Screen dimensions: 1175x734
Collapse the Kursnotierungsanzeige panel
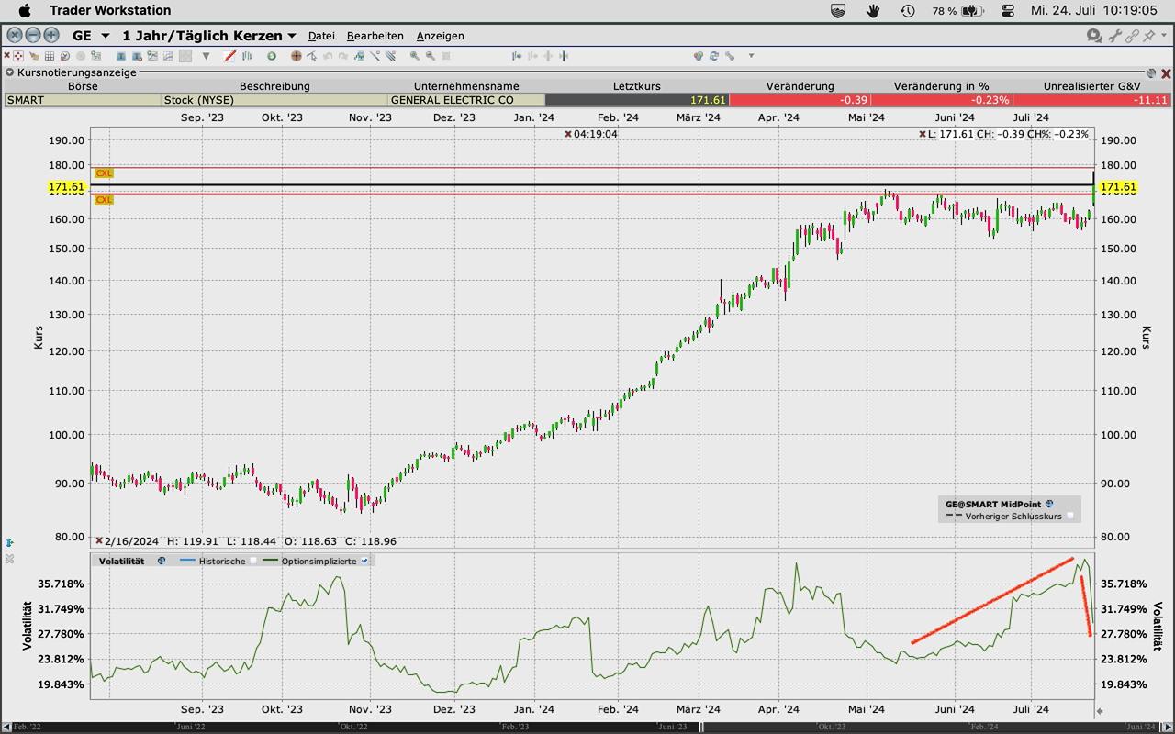pos(9,72)
